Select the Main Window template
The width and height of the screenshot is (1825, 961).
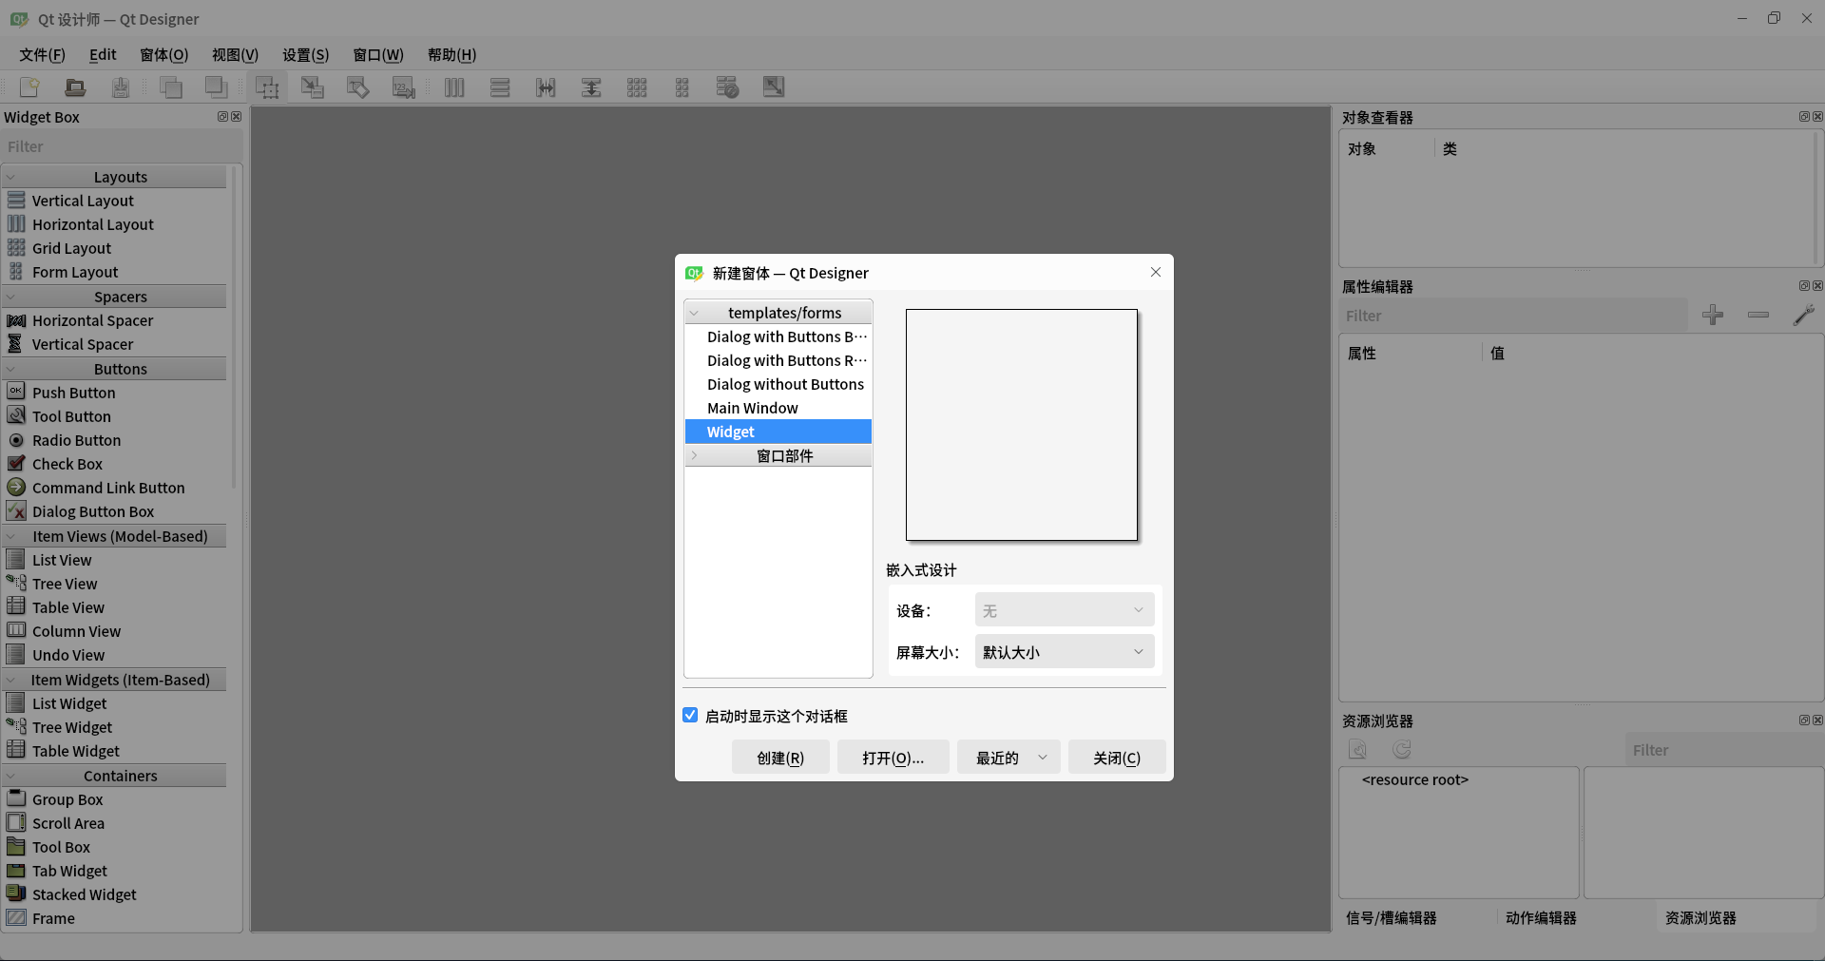pyautogui.click(x=752, y=407)
